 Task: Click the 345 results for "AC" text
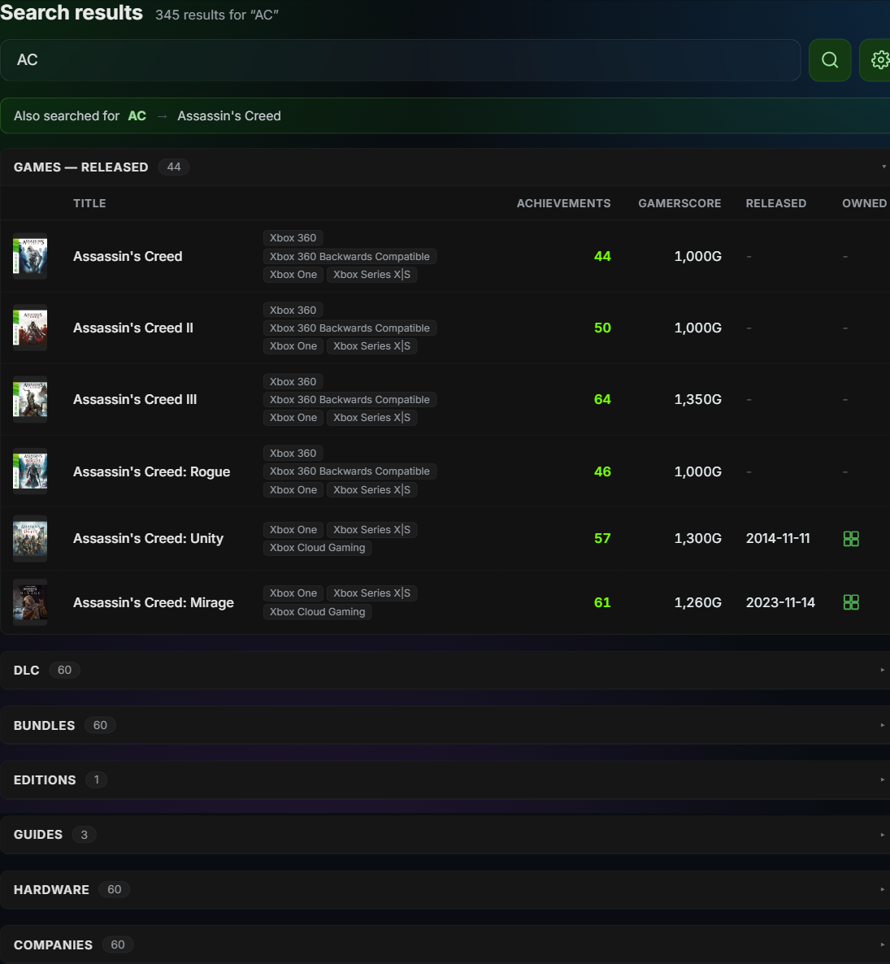click(217, 15)
